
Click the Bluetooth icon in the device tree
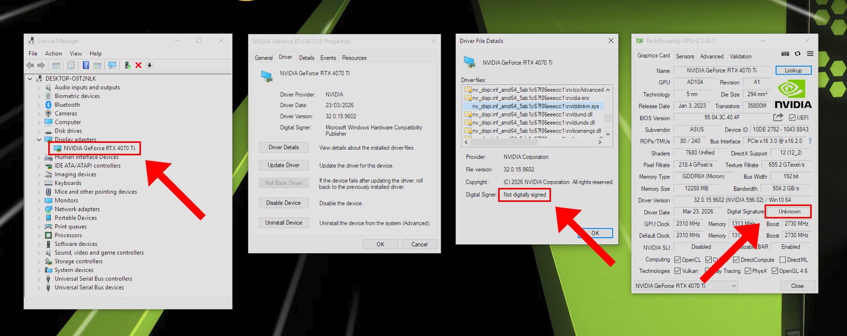coord(48,105)
